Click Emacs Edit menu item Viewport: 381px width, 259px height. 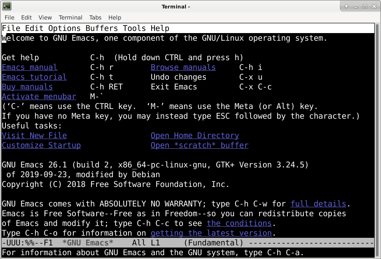tap(34, 28)
